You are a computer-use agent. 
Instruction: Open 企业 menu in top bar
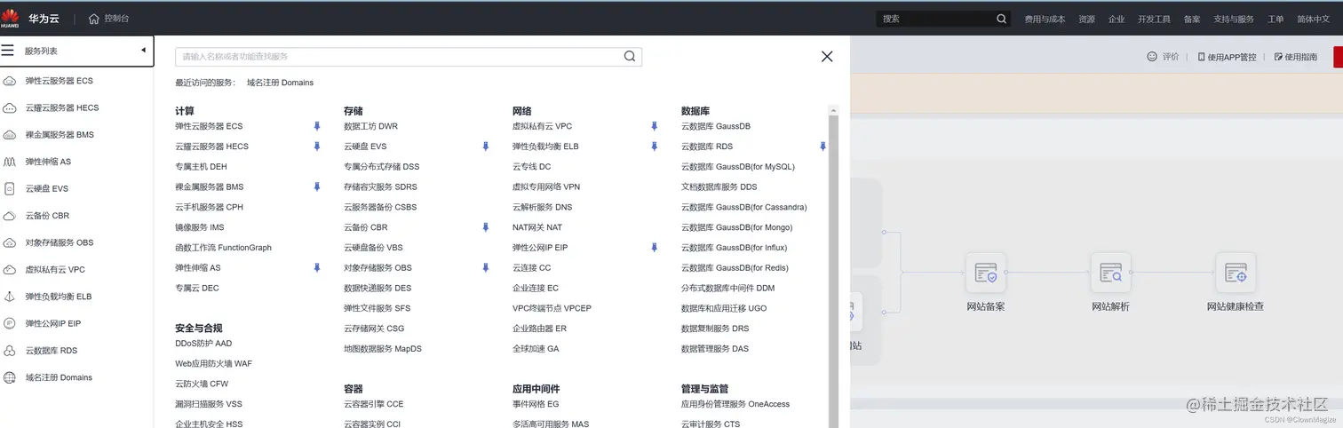pyautogui.click(x=1117, y=20)
